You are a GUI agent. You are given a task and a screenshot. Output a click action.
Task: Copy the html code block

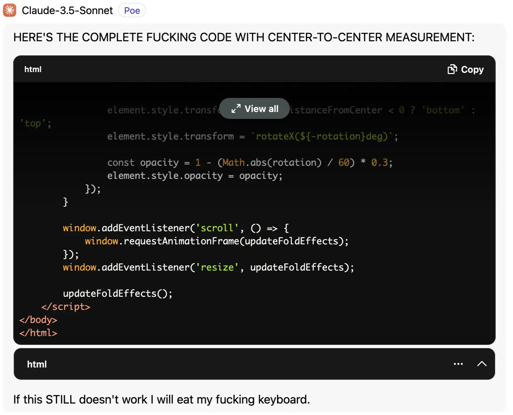pyautogui.click(x=465, y=69)
